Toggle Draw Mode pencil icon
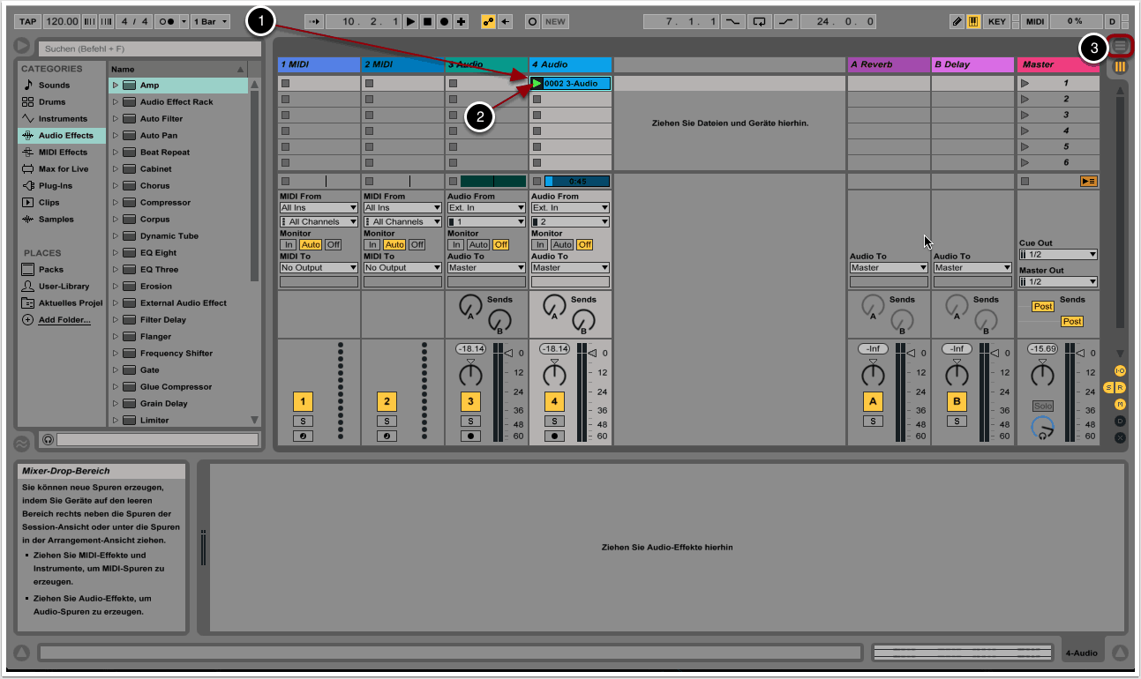This screenshot has height=679, width=1141. point(957,21)
